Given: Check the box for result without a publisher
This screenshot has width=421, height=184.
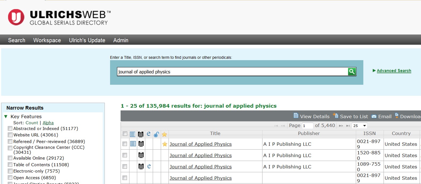Looking at the screenshot, I should [125, 178].
